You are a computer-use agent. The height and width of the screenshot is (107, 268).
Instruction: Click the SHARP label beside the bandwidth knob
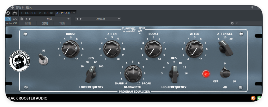119,83
